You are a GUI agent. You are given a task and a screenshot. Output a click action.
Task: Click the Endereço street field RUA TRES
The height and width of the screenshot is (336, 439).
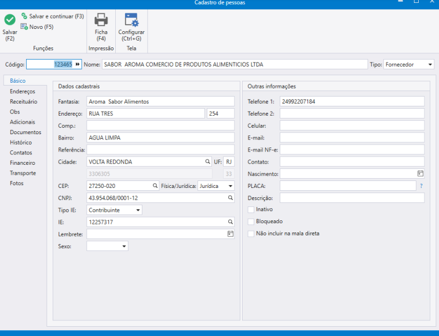coord(145,113)
